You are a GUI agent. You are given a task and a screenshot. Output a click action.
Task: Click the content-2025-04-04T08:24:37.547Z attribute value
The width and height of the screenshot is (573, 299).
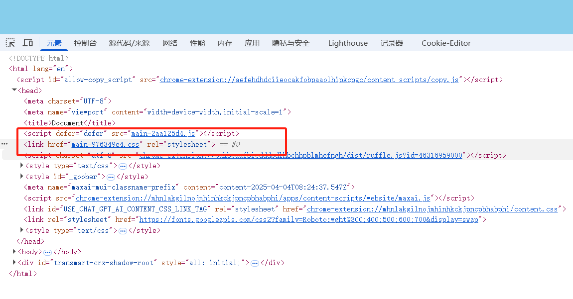pos(283,187)
